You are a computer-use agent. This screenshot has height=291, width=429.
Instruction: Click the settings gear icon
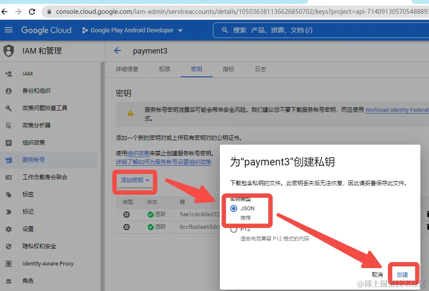[x=9, y=229]
